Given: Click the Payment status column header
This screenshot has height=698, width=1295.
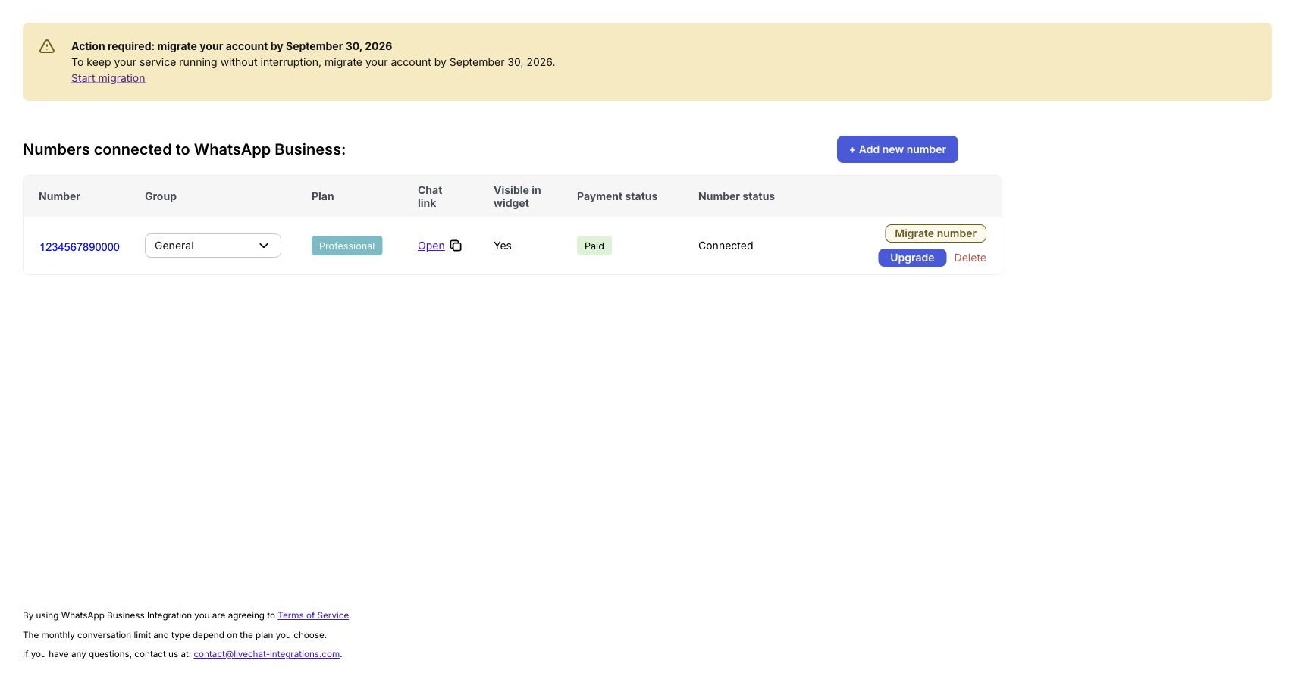Looking at the screenshot, I should click(x=617, y=196).
